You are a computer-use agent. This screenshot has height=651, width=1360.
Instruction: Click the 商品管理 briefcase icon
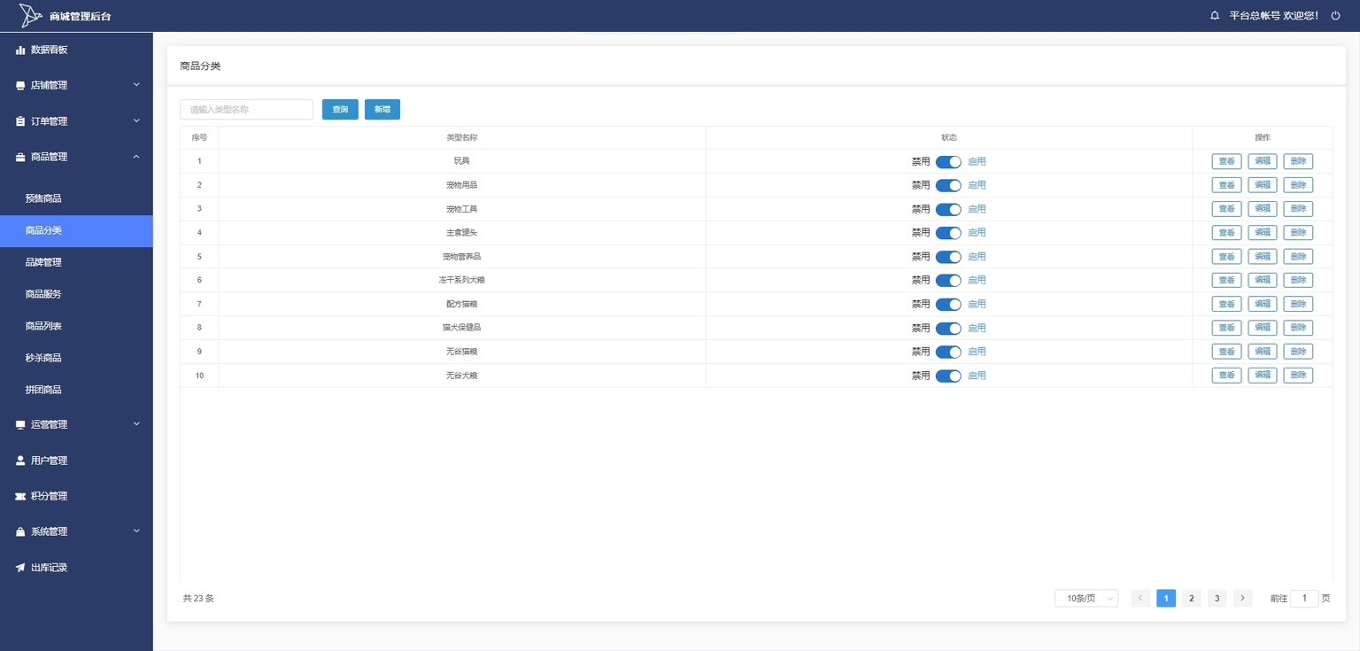pos(20,157)
